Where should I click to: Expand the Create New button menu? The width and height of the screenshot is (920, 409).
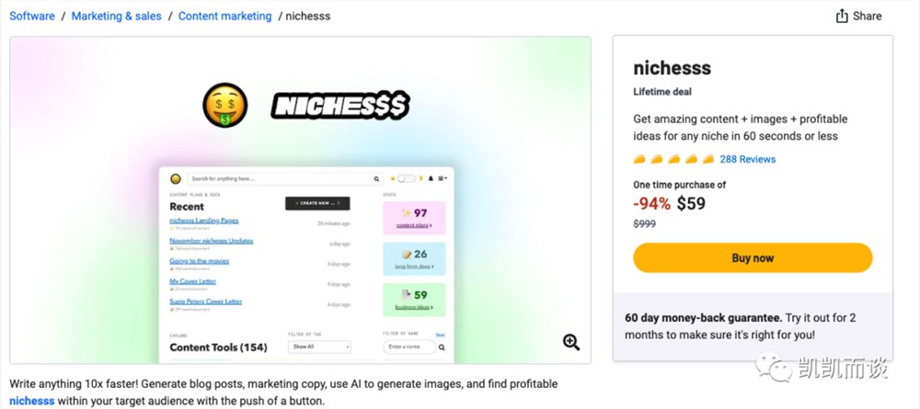click(317, 203)
